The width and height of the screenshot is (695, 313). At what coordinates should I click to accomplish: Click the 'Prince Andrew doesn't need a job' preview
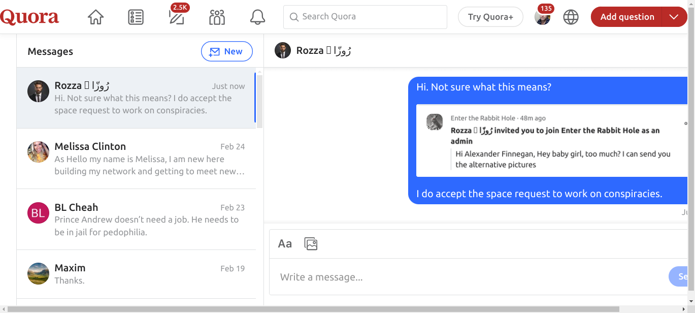[x=147, y=226]
